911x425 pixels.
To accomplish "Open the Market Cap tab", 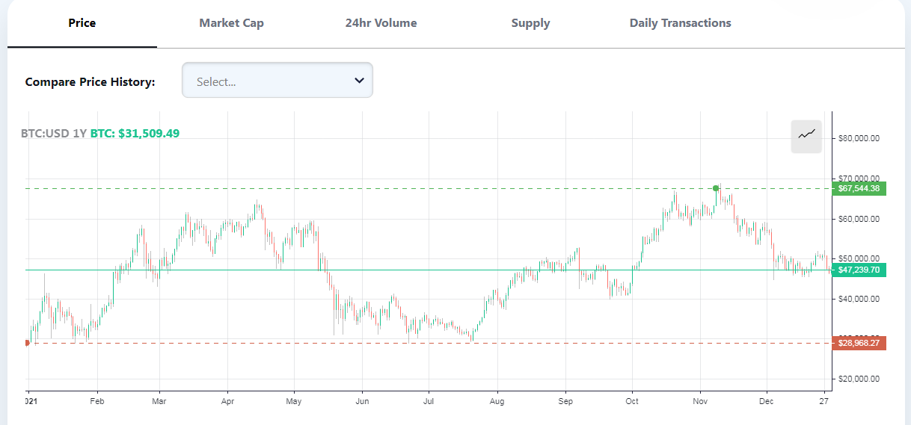I will click(231, 23).
